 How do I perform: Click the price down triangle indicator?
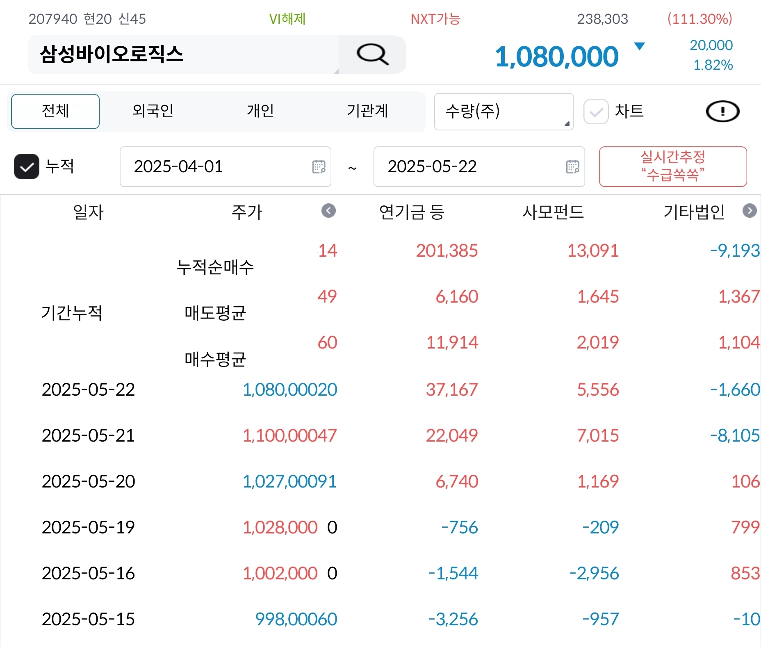point(639,46)
